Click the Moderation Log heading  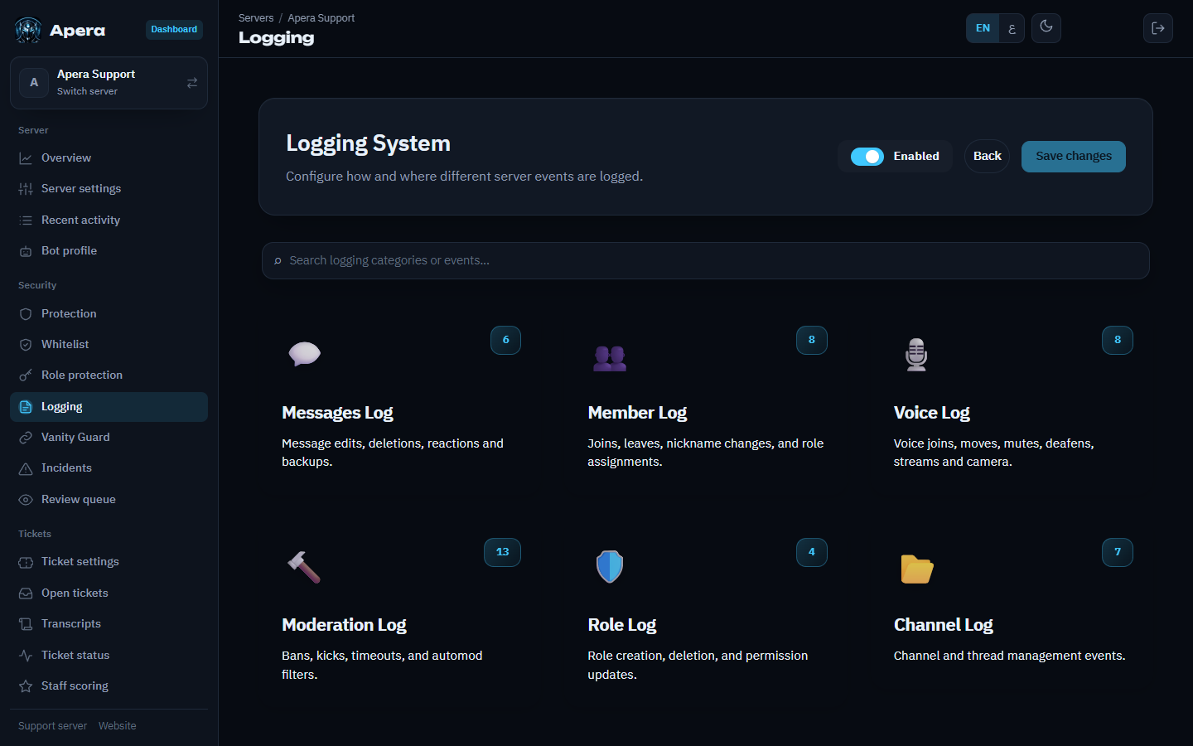[344, 625]
